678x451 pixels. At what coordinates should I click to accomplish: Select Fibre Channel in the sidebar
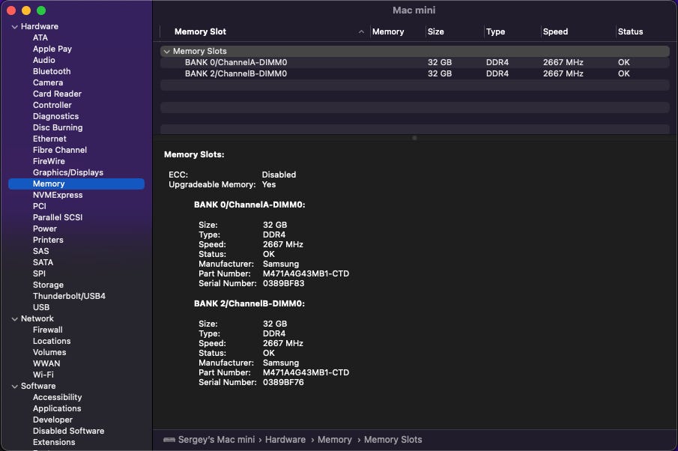(x=60, y=150)
